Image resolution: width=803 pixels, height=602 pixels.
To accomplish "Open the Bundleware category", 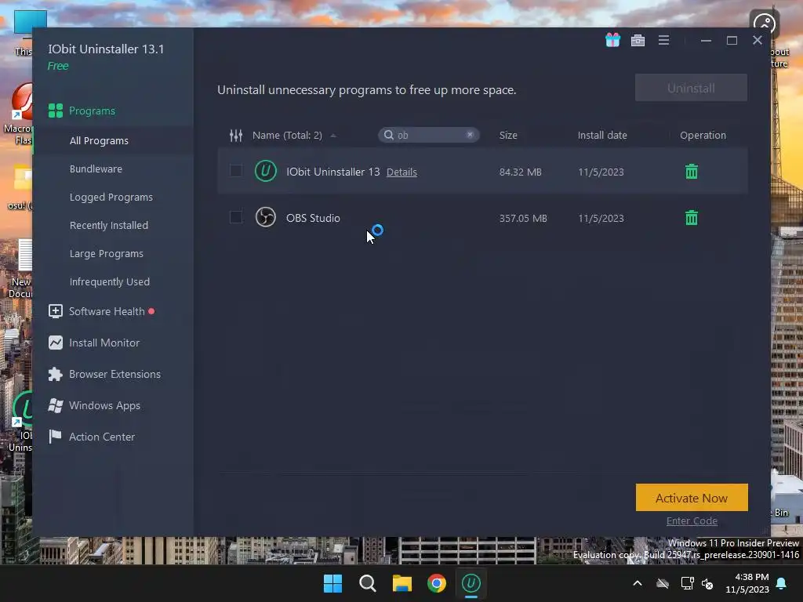I will click(96, 169).
